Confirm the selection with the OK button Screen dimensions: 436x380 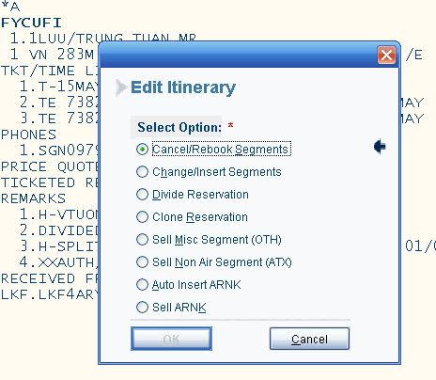tap(171, 339)
